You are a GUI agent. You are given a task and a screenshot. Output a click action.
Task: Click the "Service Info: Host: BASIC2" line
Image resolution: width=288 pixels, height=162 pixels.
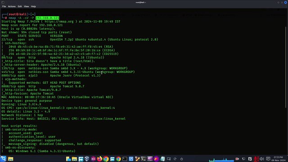click(63, 119)
